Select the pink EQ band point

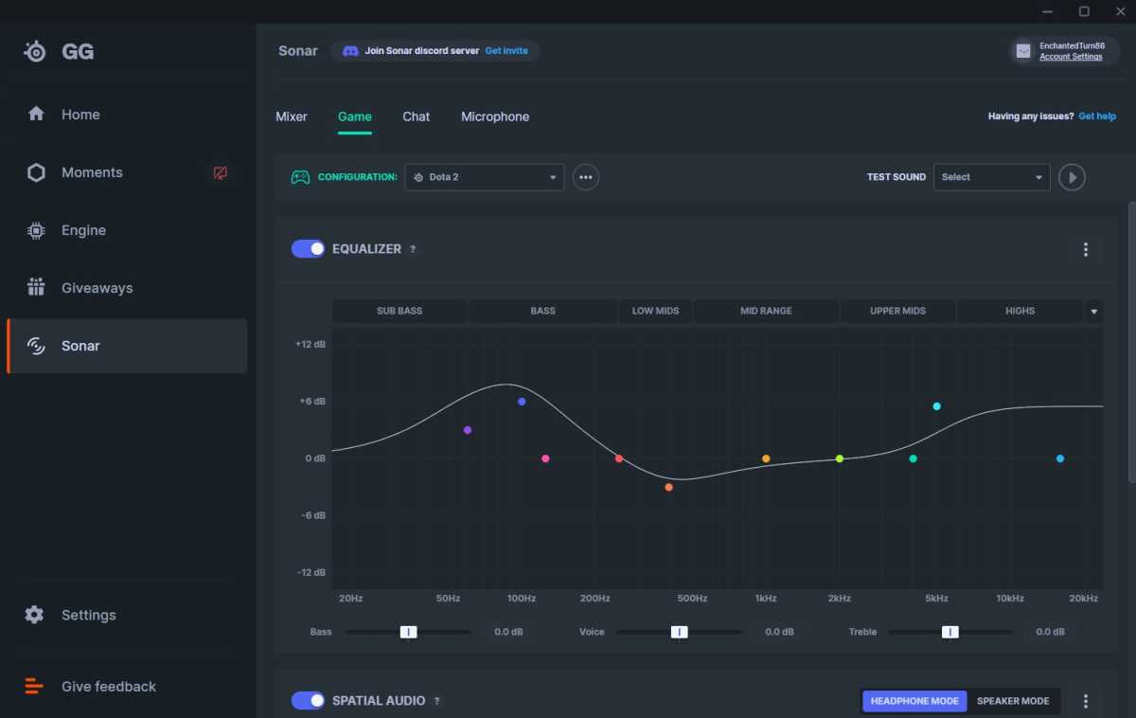point(545,458)
